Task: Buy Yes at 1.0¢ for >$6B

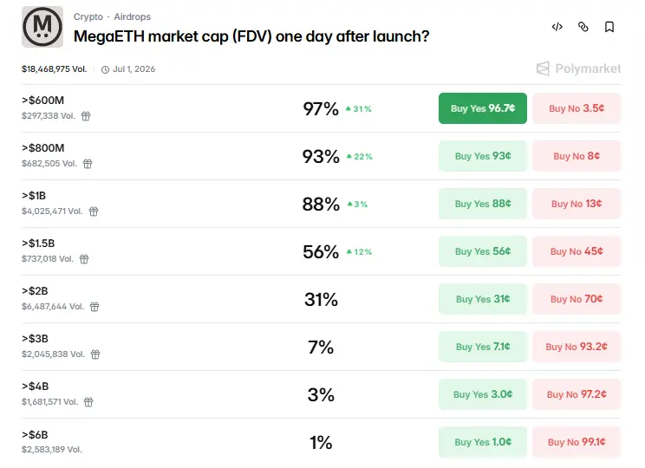Action: click(x=483, y=442)
